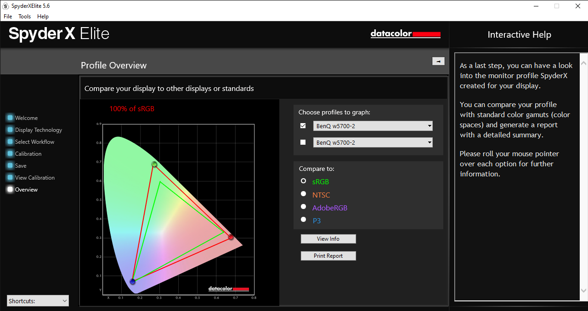The height and width of the screenshot is (311, 588).
Task: Open the File menu
Action: [x=8, y=17]
